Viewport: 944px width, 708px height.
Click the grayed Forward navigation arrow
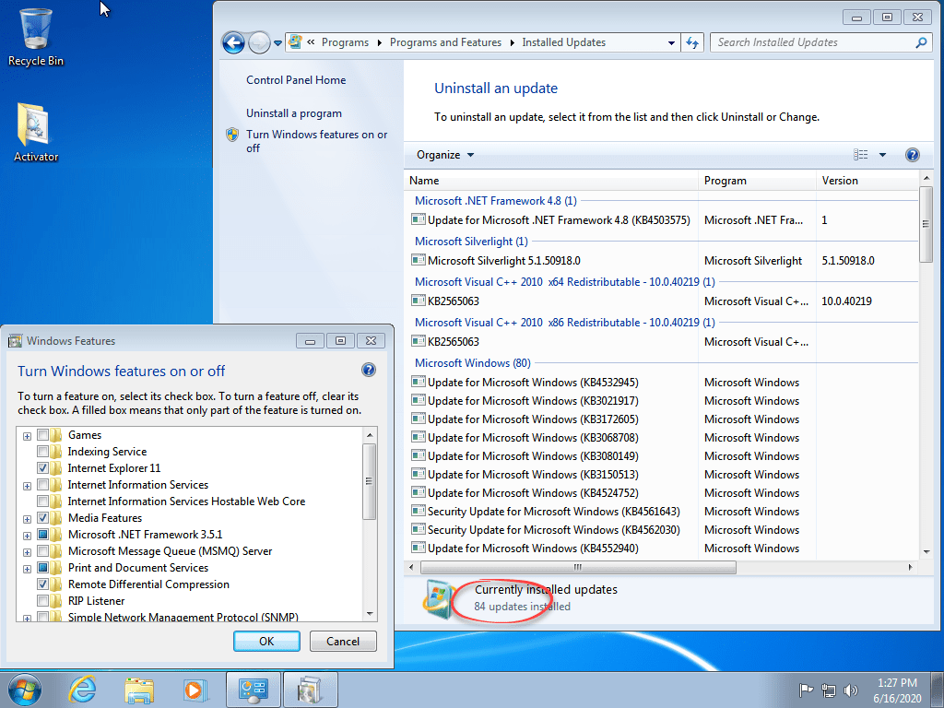point(259,42)
